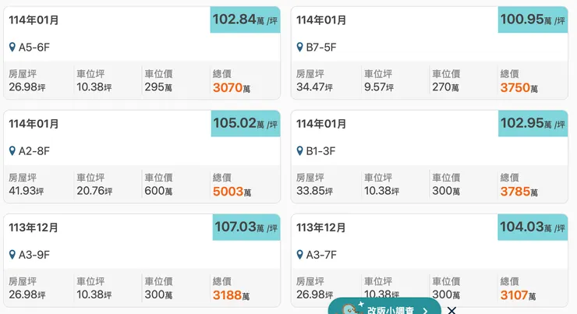Click the 105.02萬/坪 unit price badge
The image size is (577, 314).
(x=245, y=123)
